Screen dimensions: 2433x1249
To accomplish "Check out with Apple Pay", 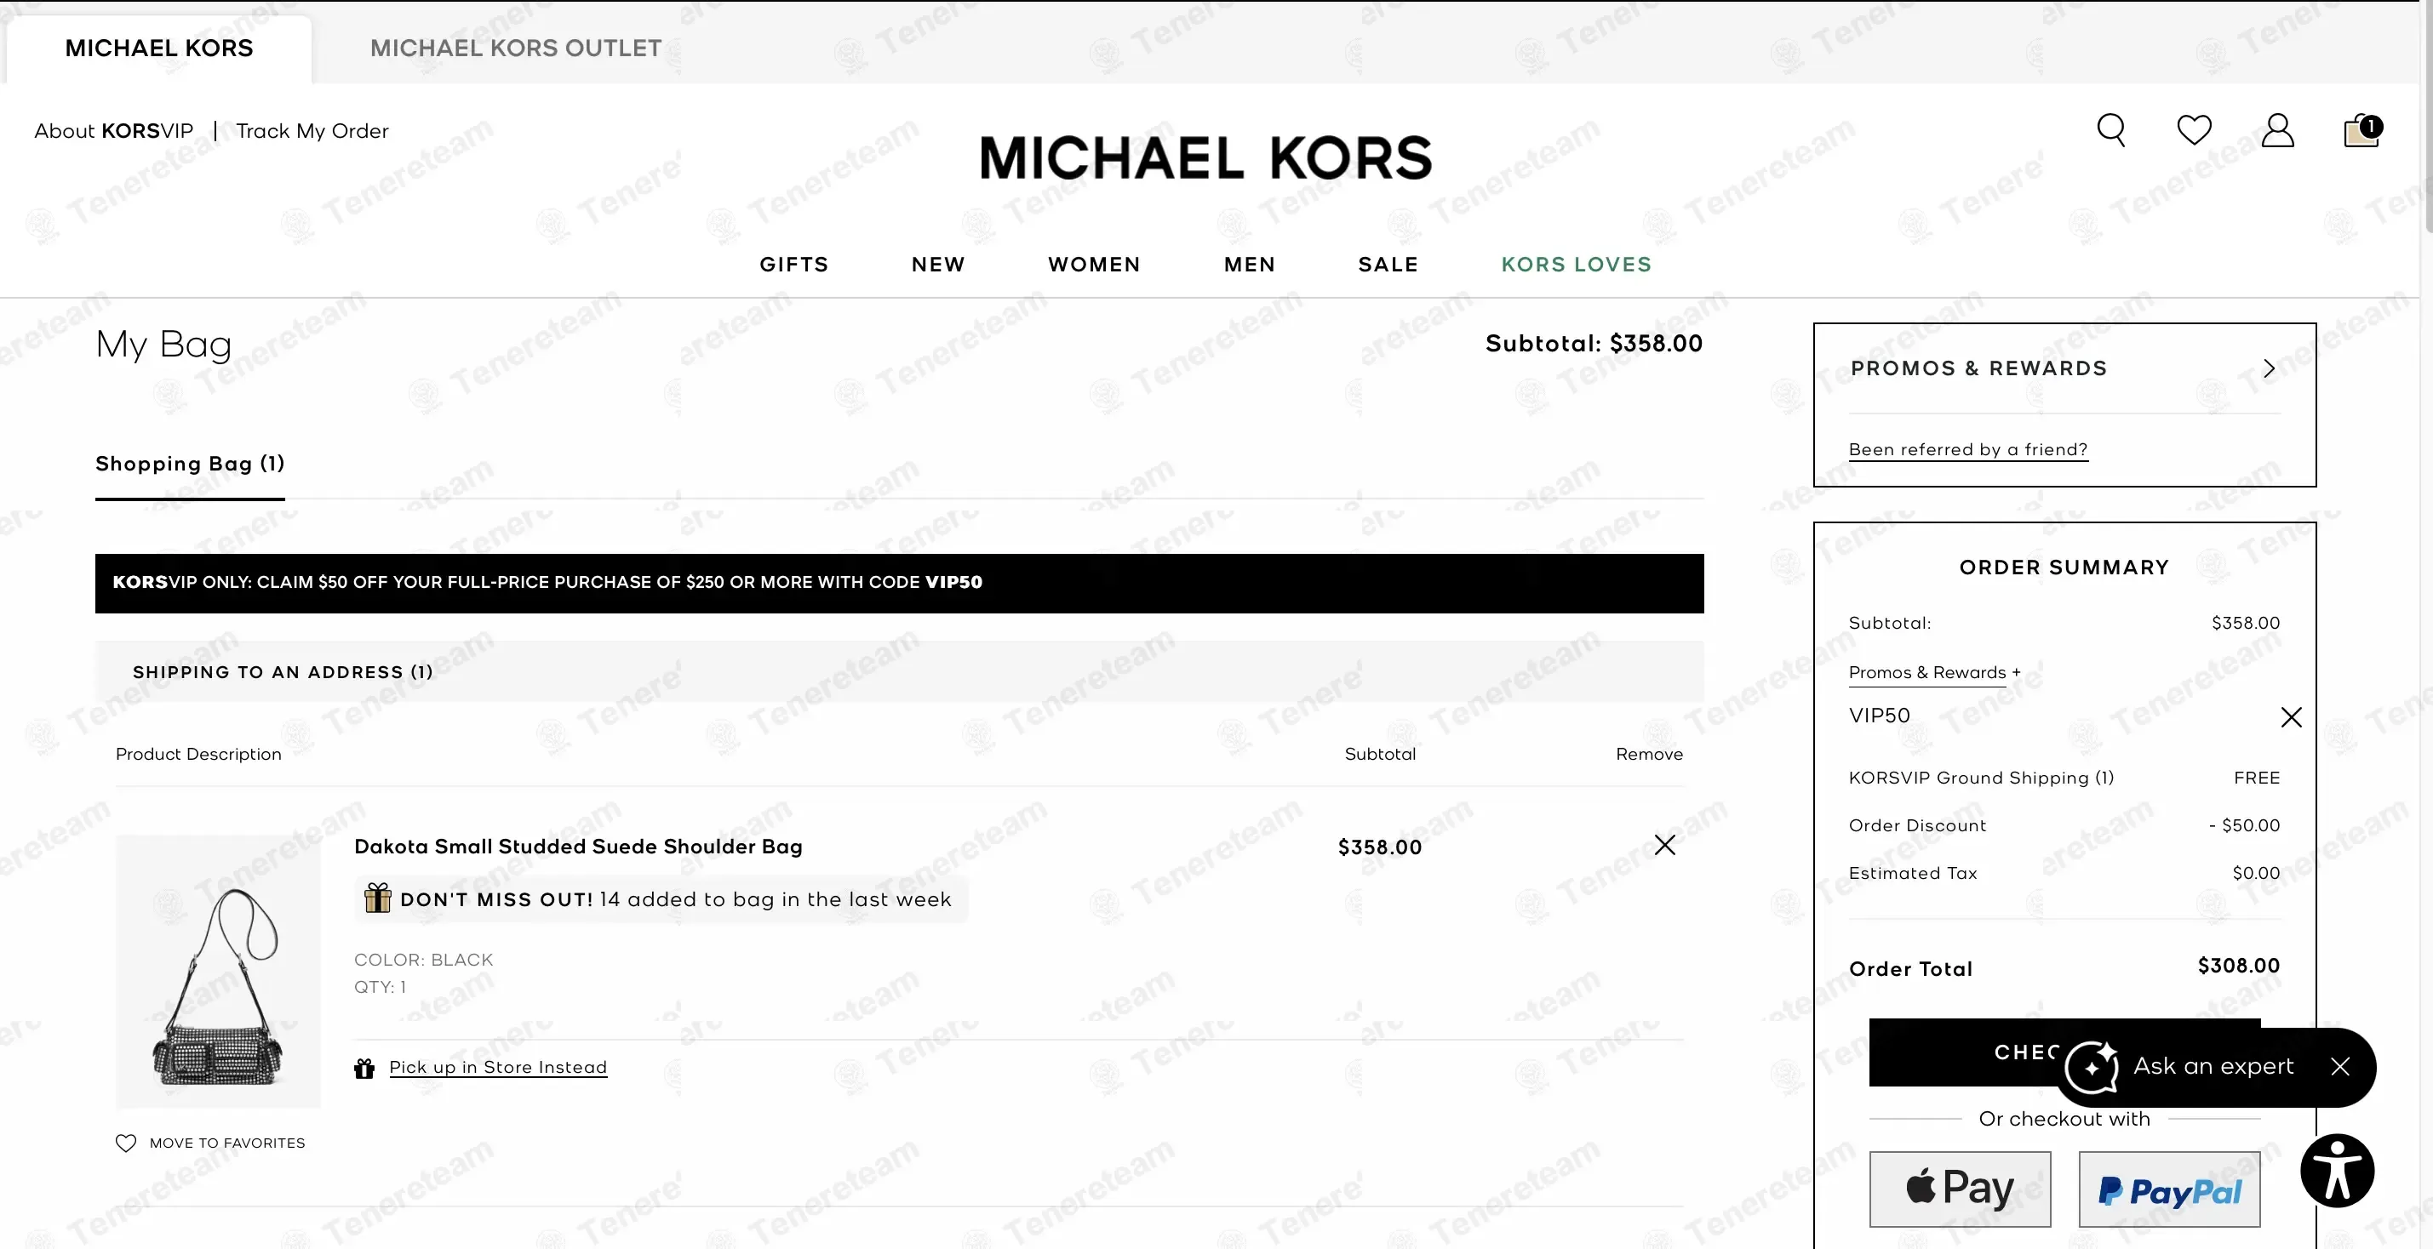I will pyautogui.click(x=1960, y=1189).
